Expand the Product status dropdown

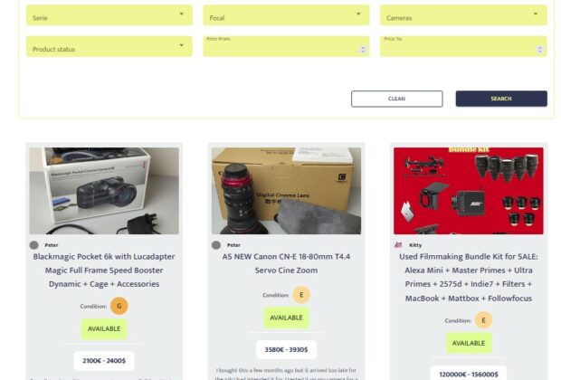(x=109, y=46)
